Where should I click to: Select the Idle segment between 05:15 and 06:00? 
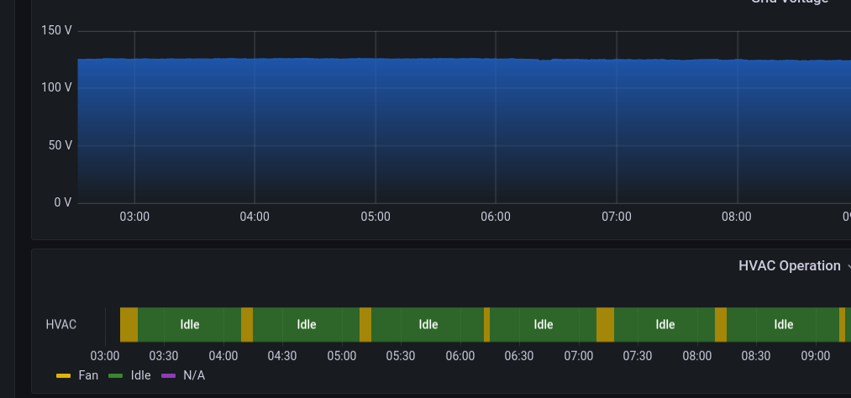(x=428, y=325)
